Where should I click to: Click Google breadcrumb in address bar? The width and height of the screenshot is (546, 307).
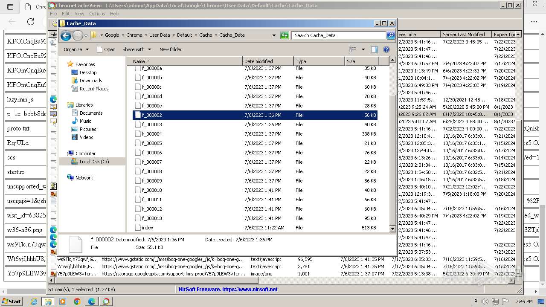click(112, 35)
